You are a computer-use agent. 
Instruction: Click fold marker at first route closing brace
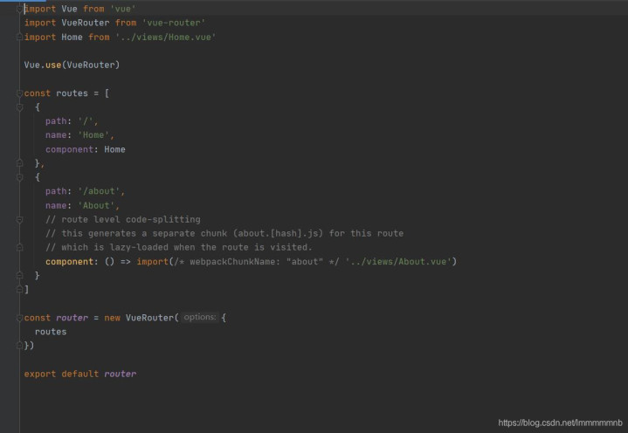pos(19,163)
